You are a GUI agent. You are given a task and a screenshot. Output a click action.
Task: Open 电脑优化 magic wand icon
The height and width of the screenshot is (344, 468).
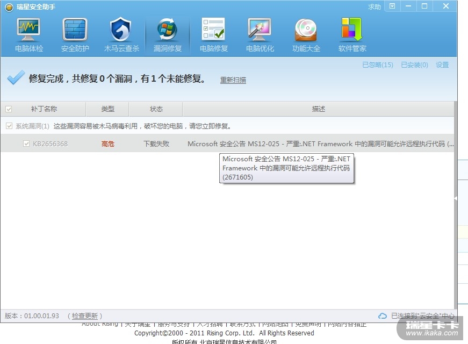[260, 29]
